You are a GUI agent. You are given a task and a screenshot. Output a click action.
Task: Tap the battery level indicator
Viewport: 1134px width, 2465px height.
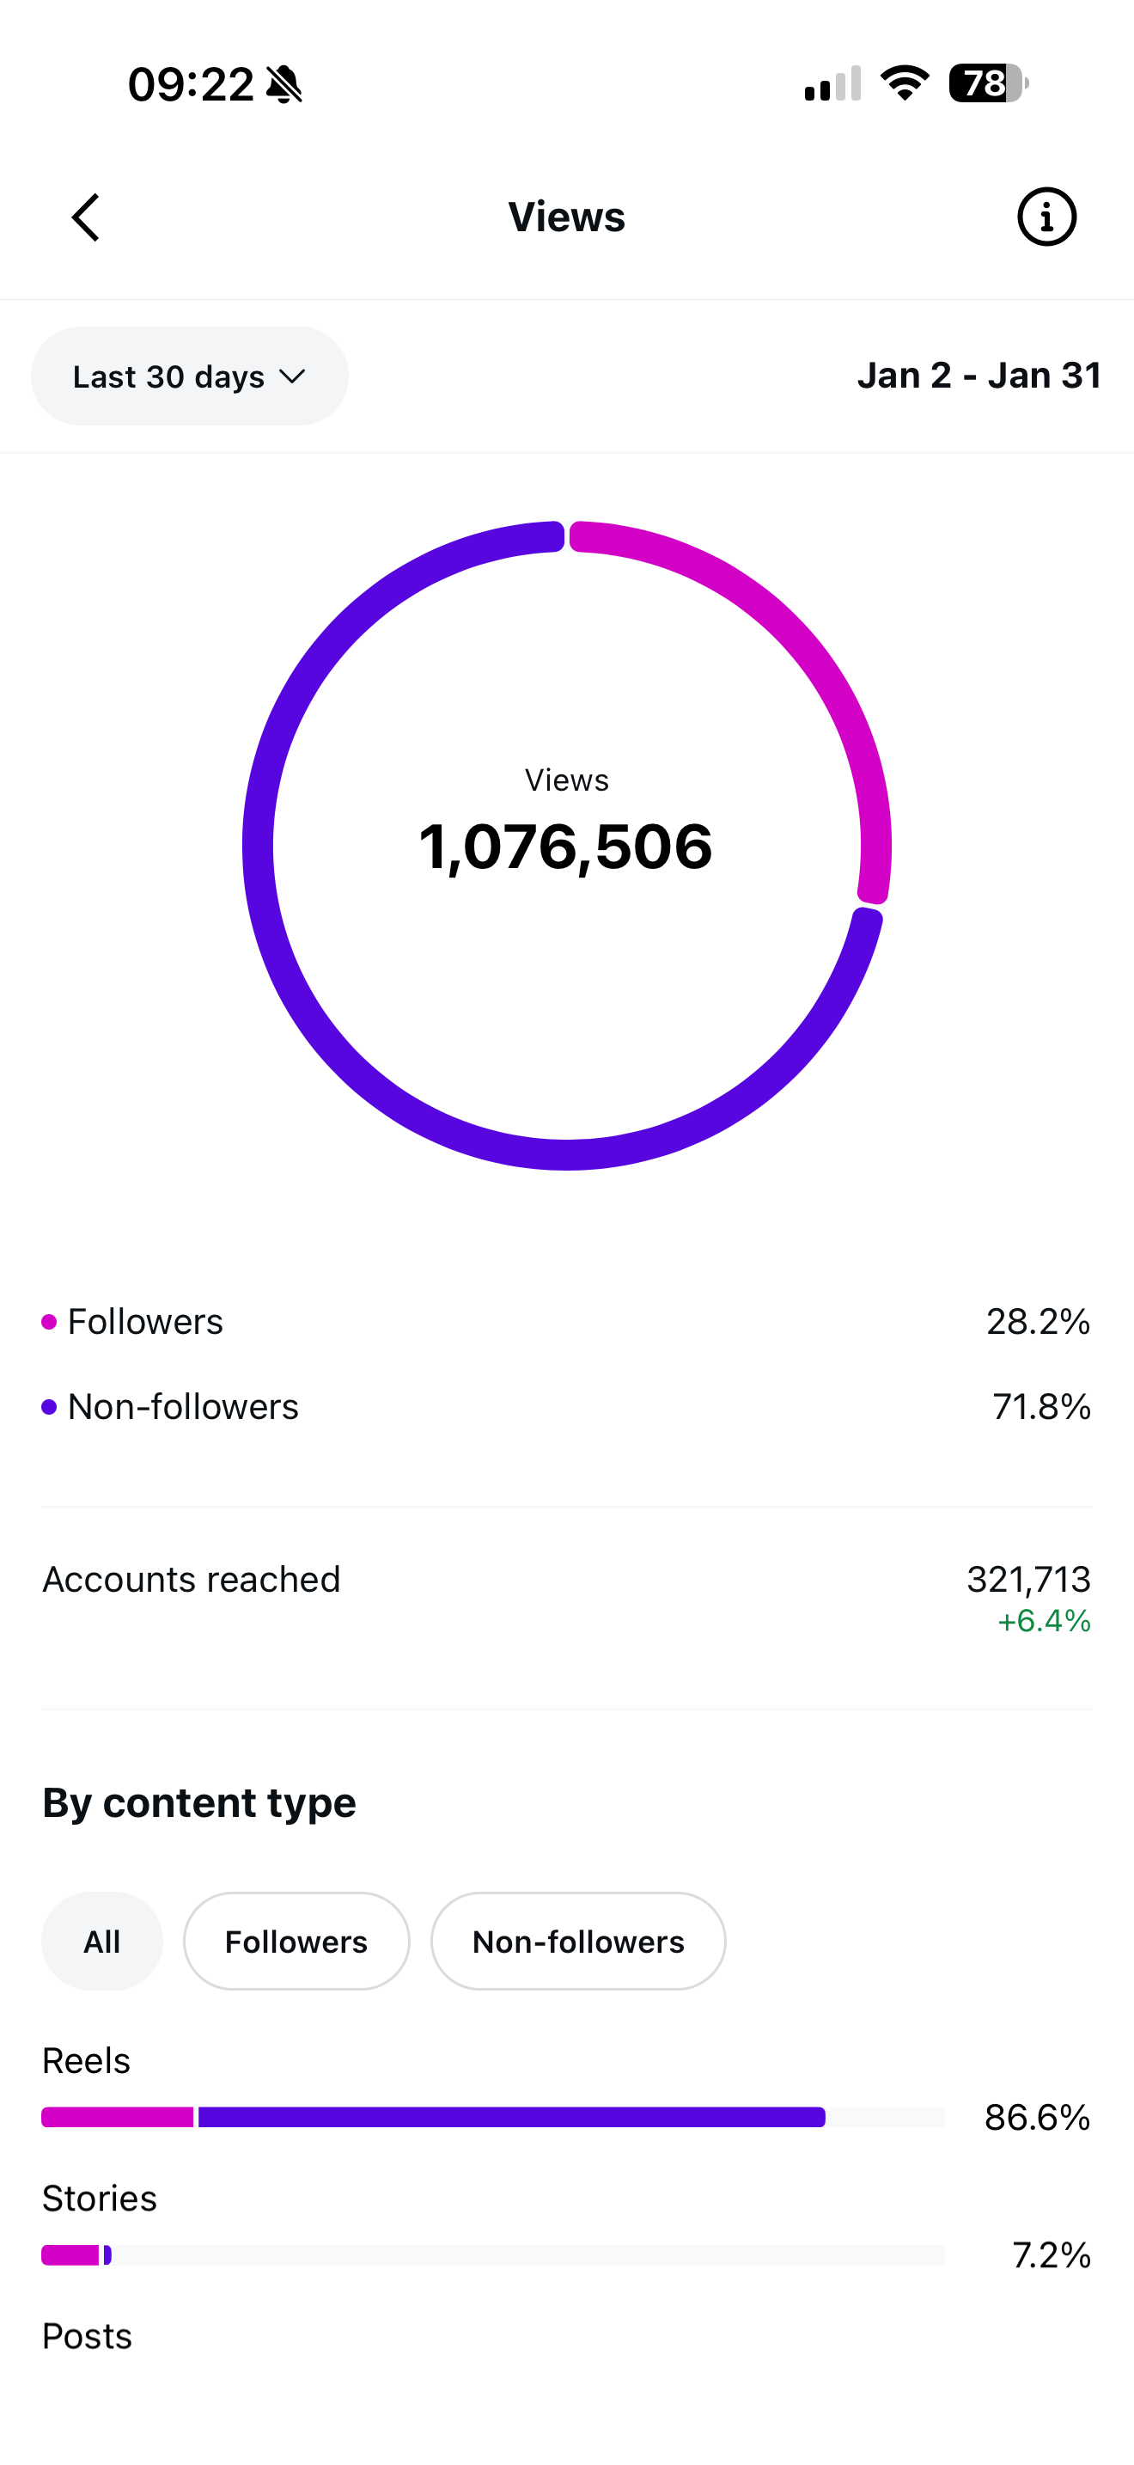988,83
